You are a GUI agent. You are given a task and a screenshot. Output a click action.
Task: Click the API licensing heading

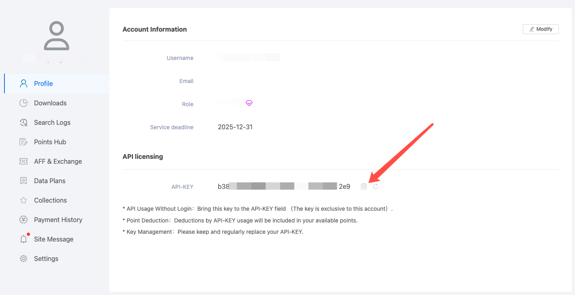143,156
